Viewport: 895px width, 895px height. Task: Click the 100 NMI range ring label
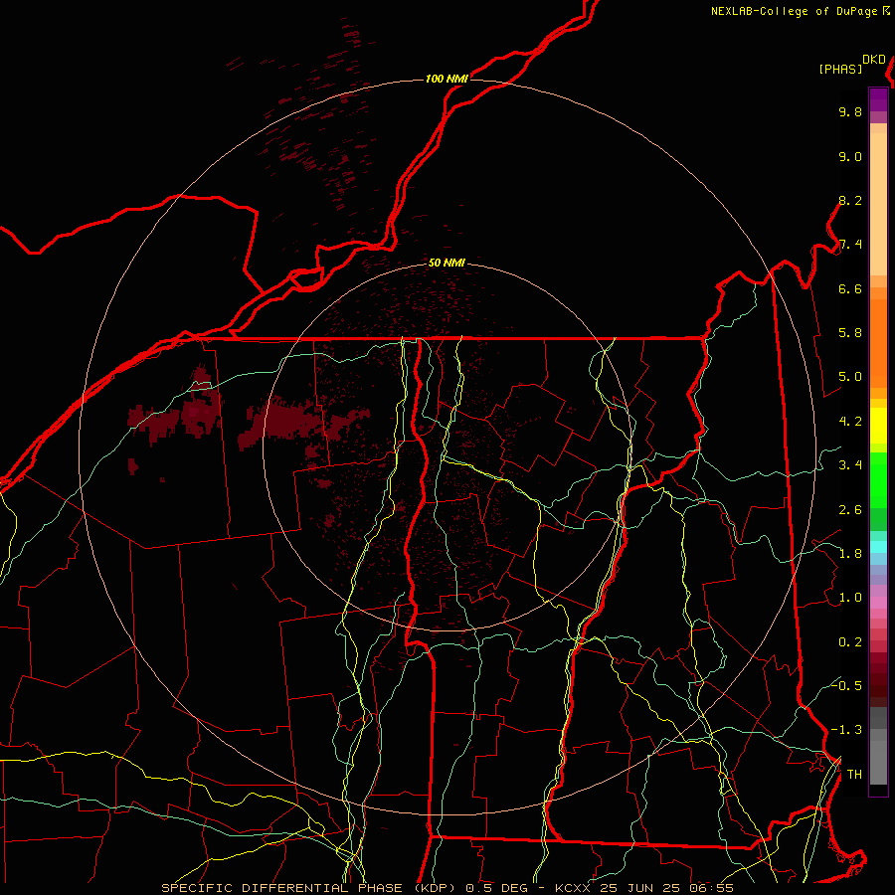447,79
